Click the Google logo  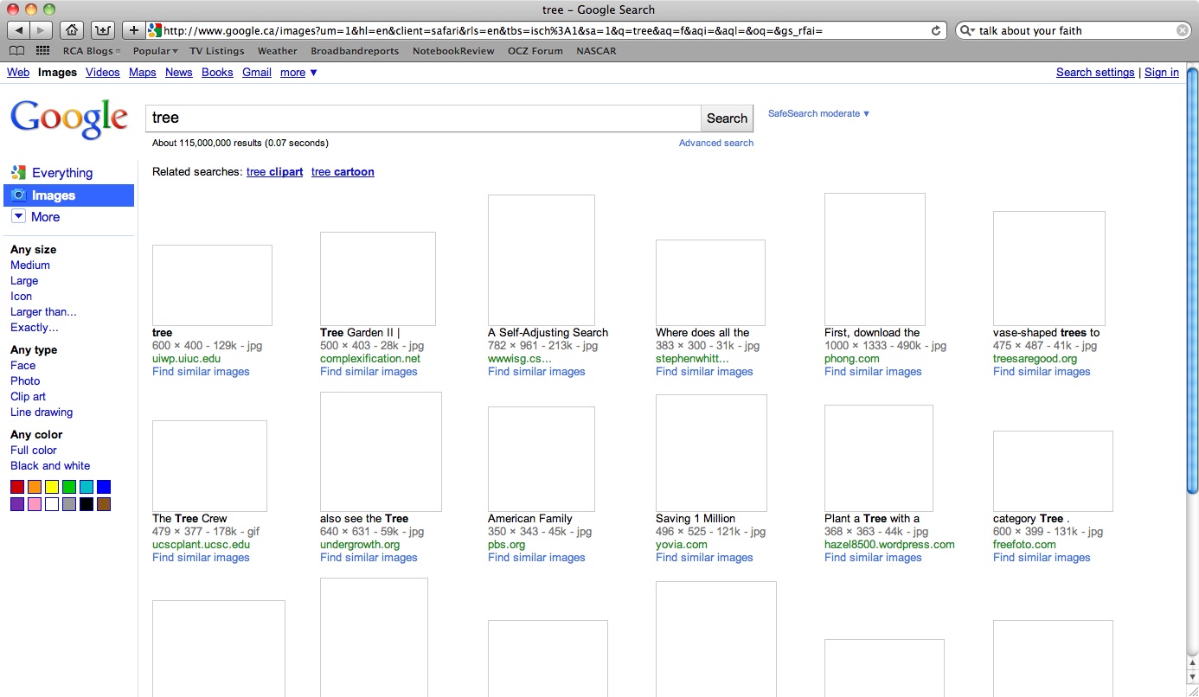click(x=69, y=119)
